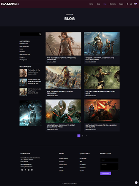The image size is (139, 186).
Task: Open '6 of the Most Iconic Old West' title
Action: click(x=60, y=92)
